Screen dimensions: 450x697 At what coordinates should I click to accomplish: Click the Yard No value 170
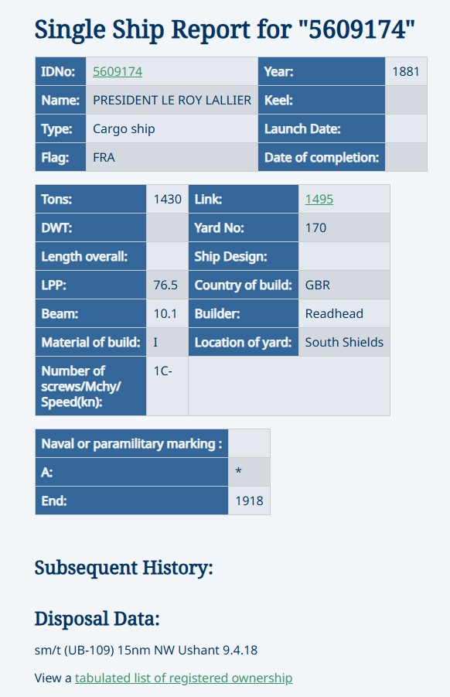pyautogui.click(x=315, y=227)
